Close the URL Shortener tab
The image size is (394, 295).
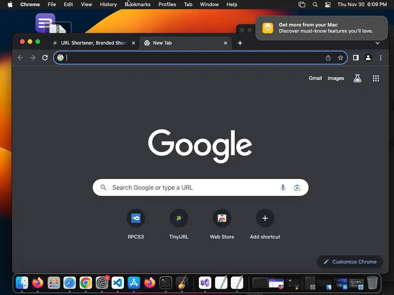(134, 43)
